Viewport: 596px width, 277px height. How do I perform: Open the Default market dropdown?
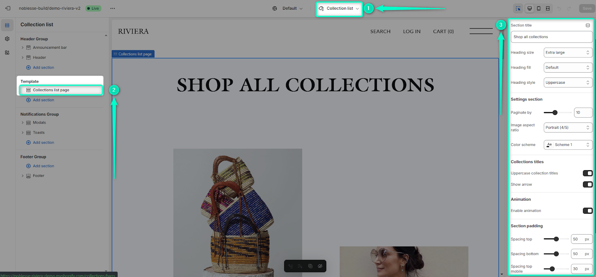[x=288, y=9]
